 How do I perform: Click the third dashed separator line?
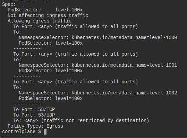coord(27,104)
